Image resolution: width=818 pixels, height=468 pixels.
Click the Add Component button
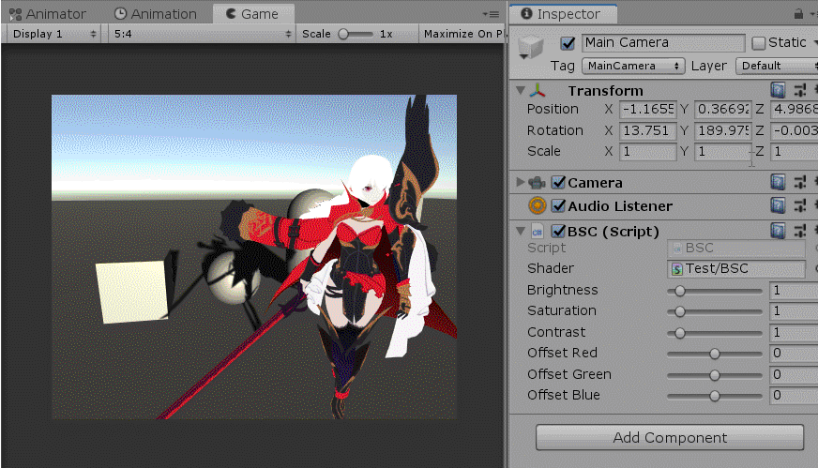pos(670,437)
